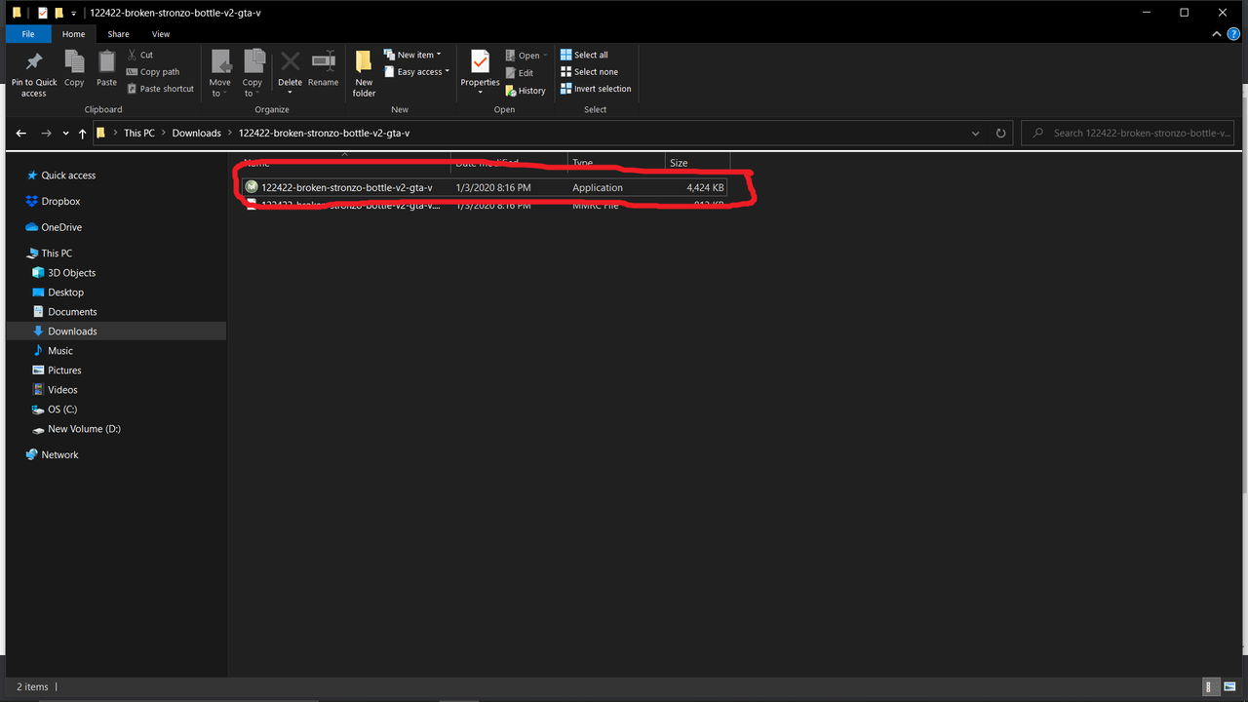Click the Paste ribbon button
1248x702 pixels.
coord(106,69)
